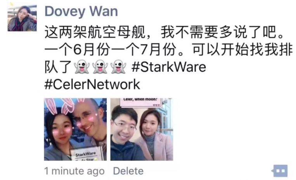Viewport: 296px width, 180px height.
Task: Open the #StarkWare hashtag
Action: coord(169,67)
